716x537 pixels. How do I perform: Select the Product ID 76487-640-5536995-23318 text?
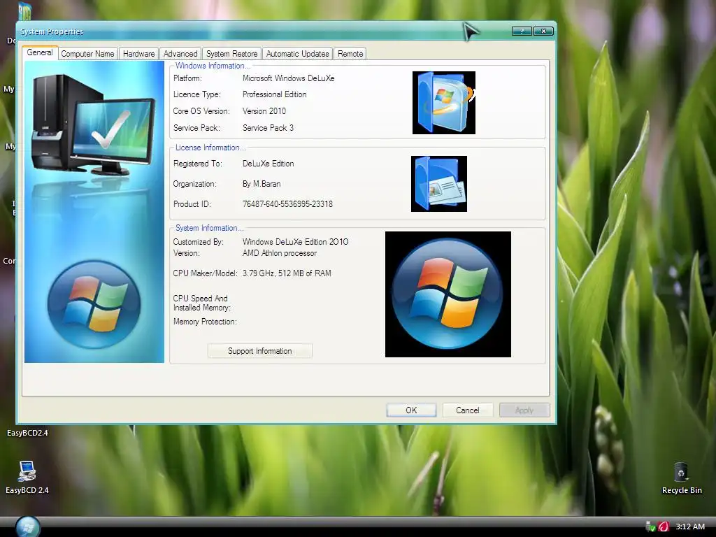tap(287, 204)
